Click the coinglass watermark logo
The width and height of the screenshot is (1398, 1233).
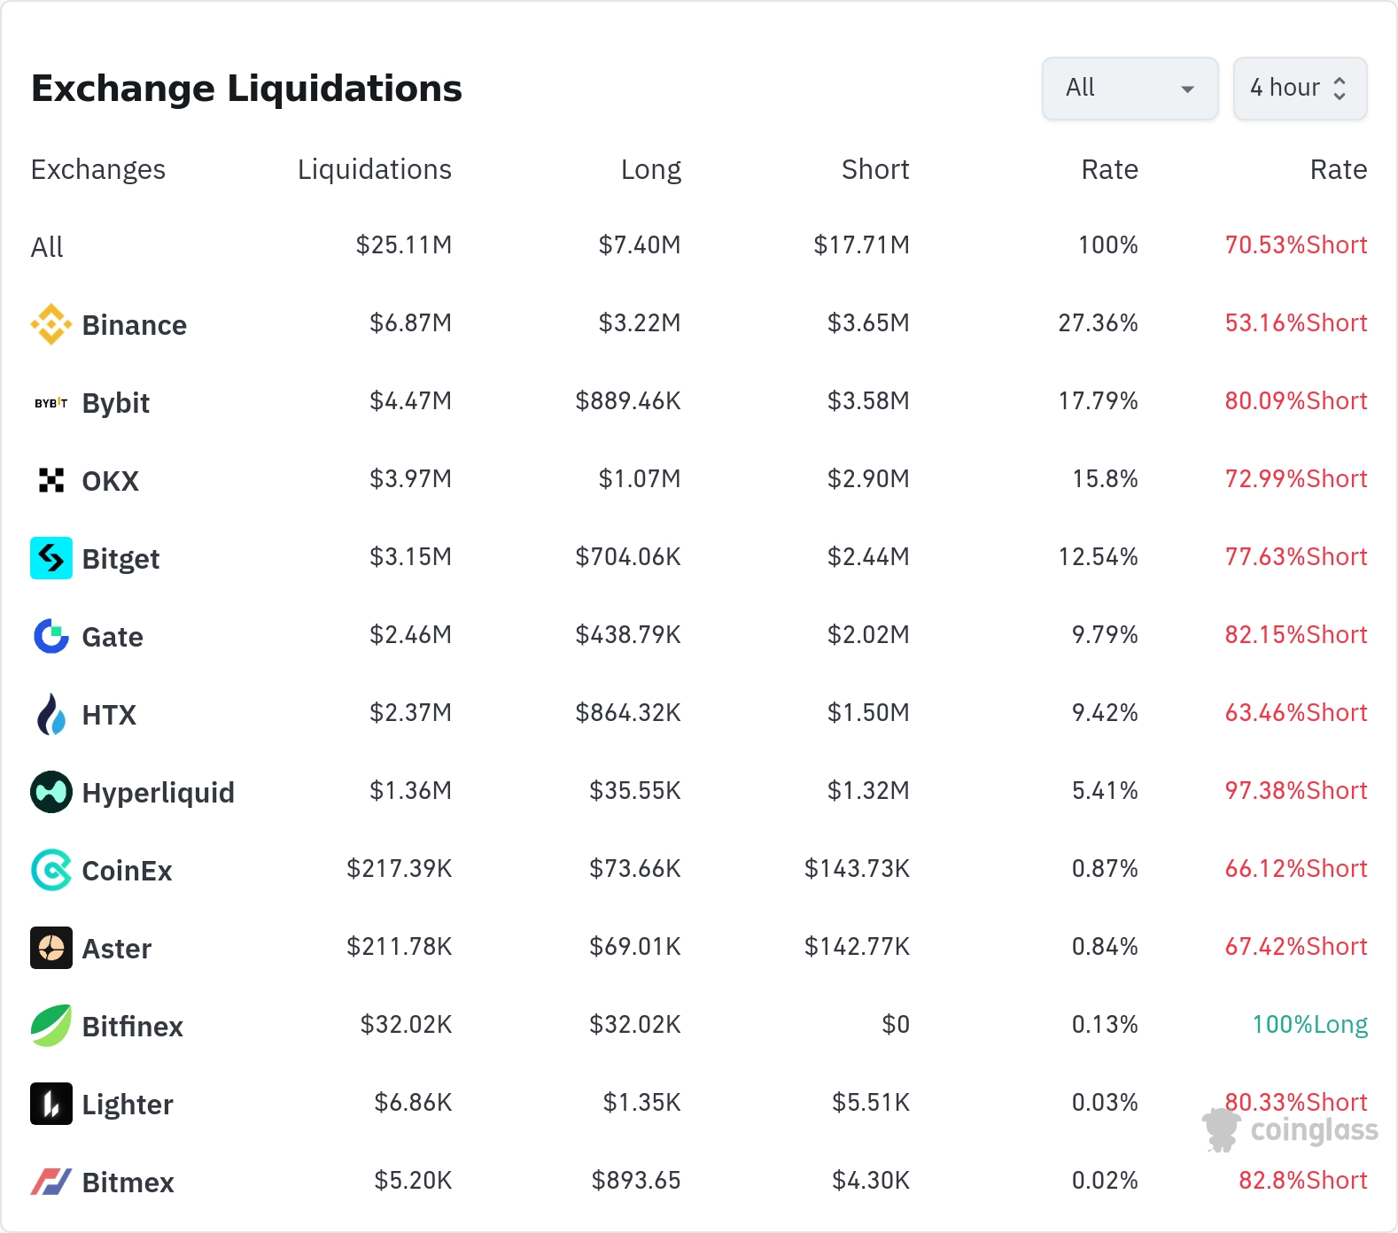click(x=1291, y=1129)
